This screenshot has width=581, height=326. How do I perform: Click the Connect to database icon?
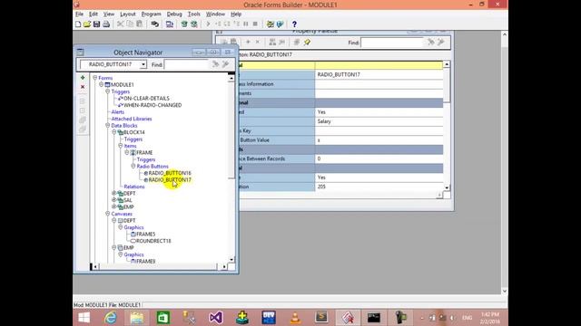click(x=155, y=24)
